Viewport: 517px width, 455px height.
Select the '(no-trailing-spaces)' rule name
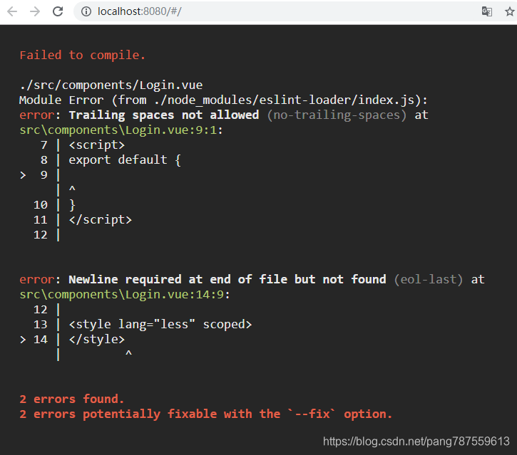tap(337, 115)
